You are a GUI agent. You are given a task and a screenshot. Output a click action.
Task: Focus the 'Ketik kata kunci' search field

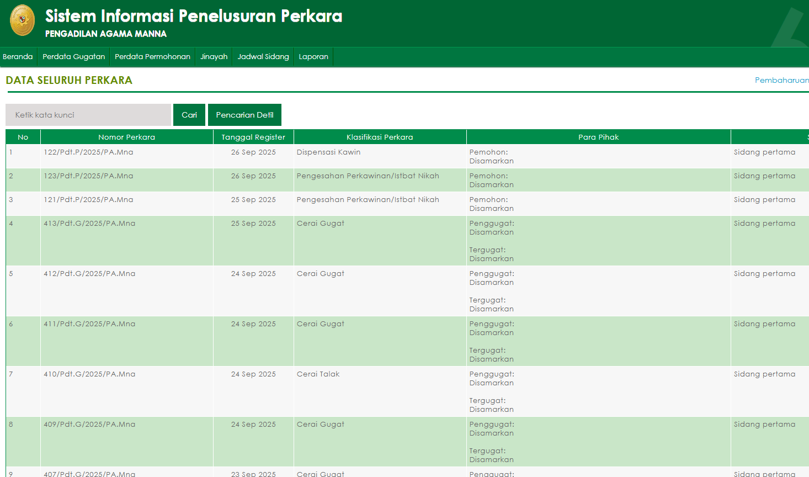88,115
